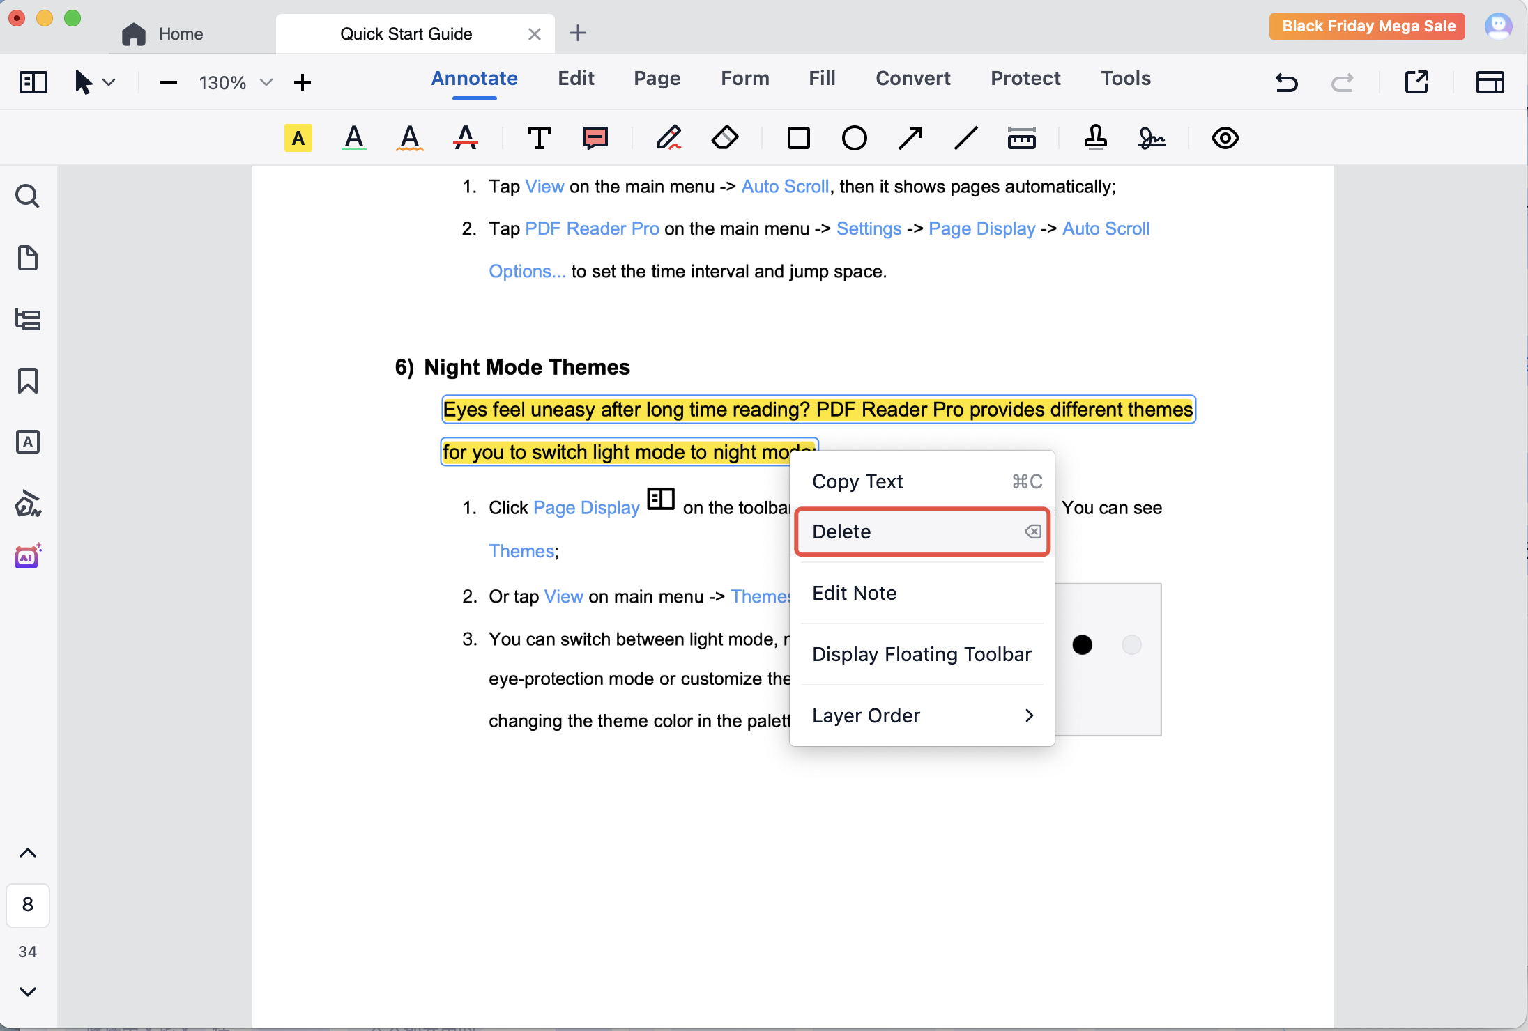Pick the Stamp annotation tool

(1095, 138)
